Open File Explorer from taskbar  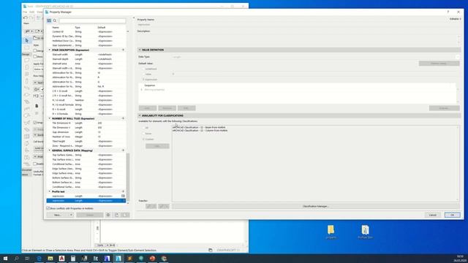[x=50, y=258]
